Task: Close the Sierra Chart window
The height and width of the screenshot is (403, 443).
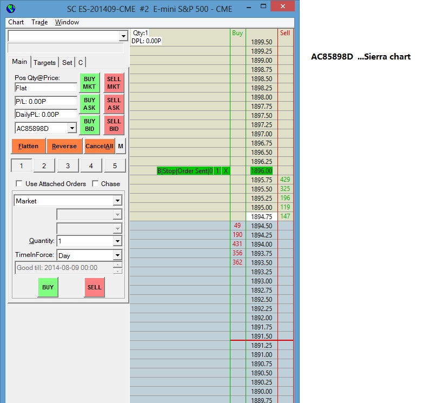Action: [282, 6]
